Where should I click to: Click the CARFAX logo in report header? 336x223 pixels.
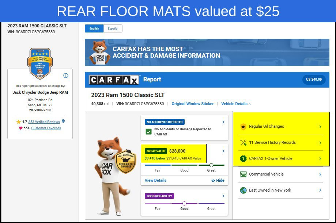tap(114, 80)
